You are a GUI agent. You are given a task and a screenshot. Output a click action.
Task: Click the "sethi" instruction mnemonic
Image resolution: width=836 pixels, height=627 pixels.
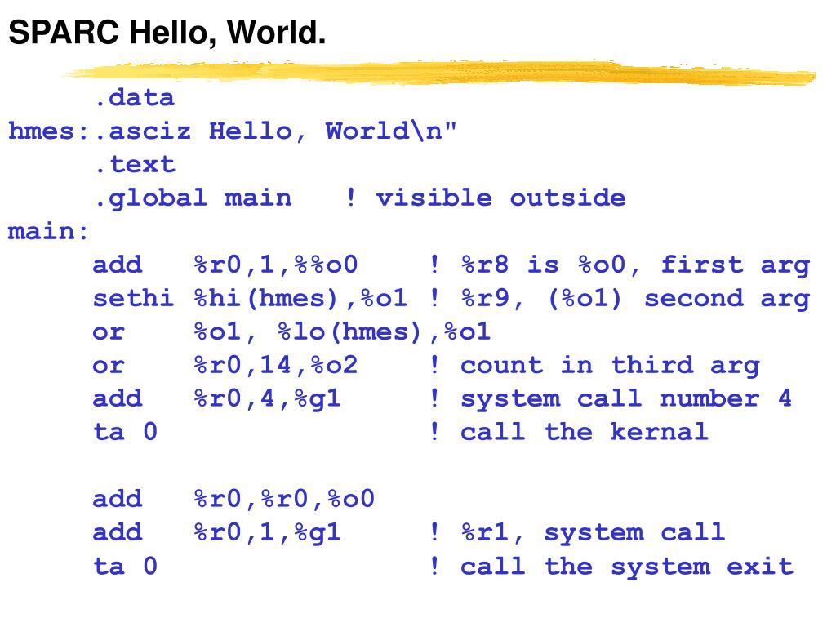(133, 298)
